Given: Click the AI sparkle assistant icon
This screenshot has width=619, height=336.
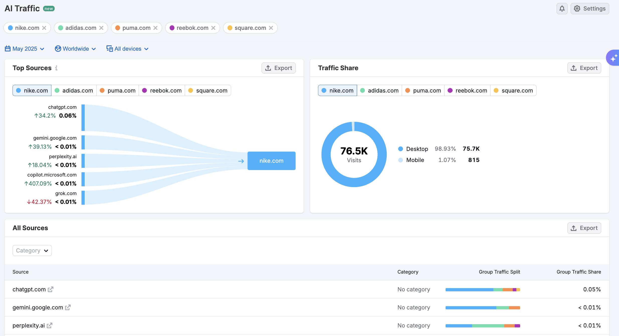Looking at the screenshot, I should coord(613,58).
